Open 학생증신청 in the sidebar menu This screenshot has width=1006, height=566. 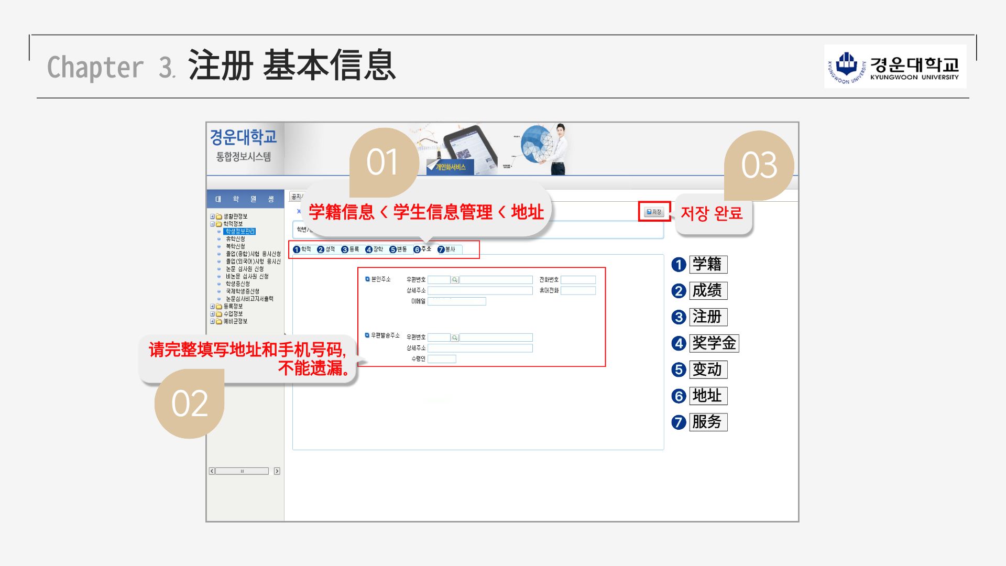pyautogui.click(x=237, y=284)
